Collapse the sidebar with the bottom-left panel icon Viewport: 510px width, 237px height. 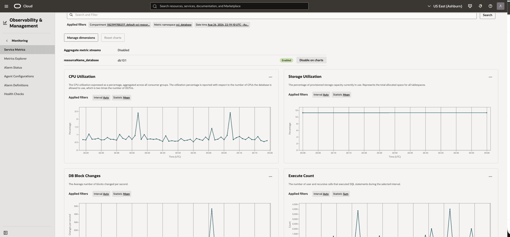6,233
